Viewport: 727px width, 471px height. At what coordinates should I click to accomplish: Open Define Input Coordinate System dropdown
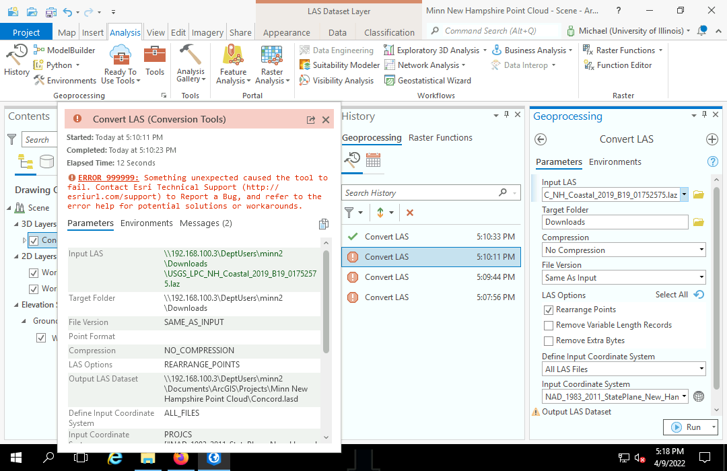pyautogui.click(x=623, y=369)
